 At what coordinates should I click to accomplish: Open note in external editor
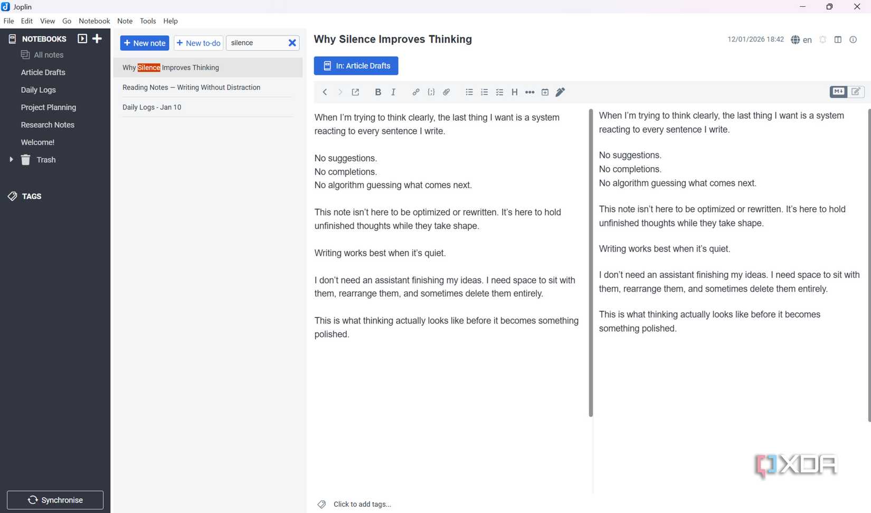tap(356, 92)
